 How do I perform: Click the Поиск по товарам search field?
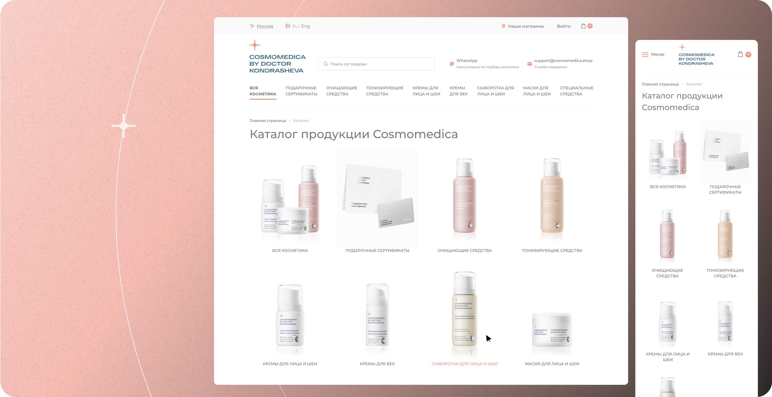(376, 64)
